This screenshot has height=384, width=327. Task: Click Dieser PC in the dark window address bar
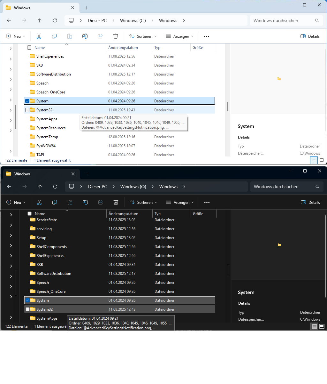[x=97, y=187]
